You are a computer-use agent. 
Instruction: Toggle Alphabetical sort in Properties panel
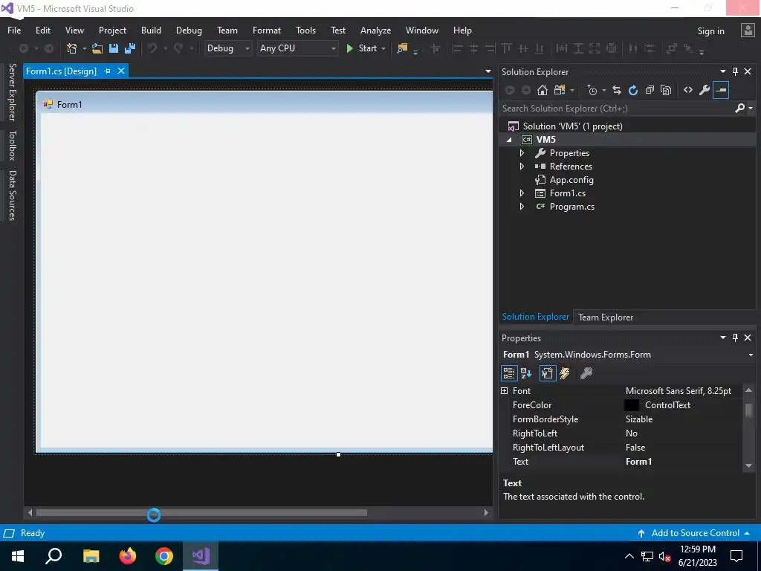[526, 373]
